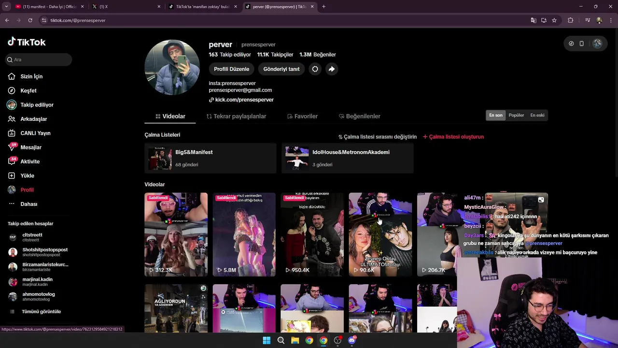Switch to manifest YouTube browser tab

[48, 7]
